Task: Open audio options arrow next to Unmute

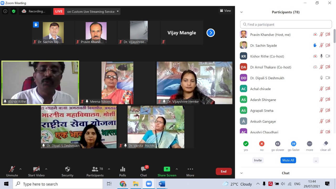Action: [20, 169]
